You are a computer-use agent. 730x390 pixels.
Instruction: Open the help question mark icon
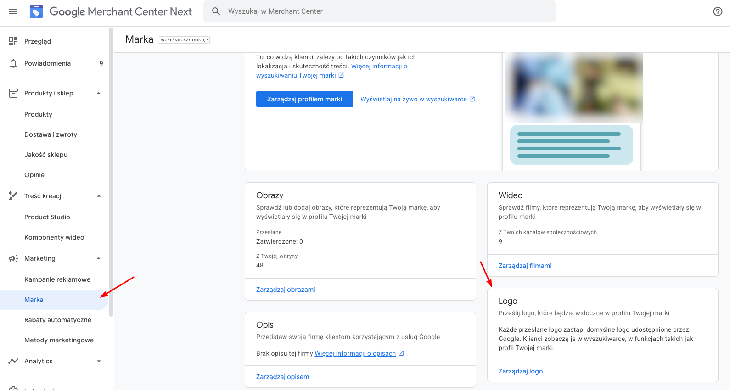pos(718,11)
